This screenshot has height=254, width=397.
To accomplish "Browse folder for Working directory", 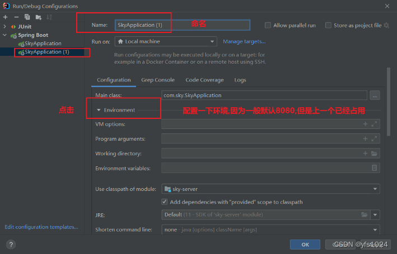I will pyautogui.click(x=374, y=154).
